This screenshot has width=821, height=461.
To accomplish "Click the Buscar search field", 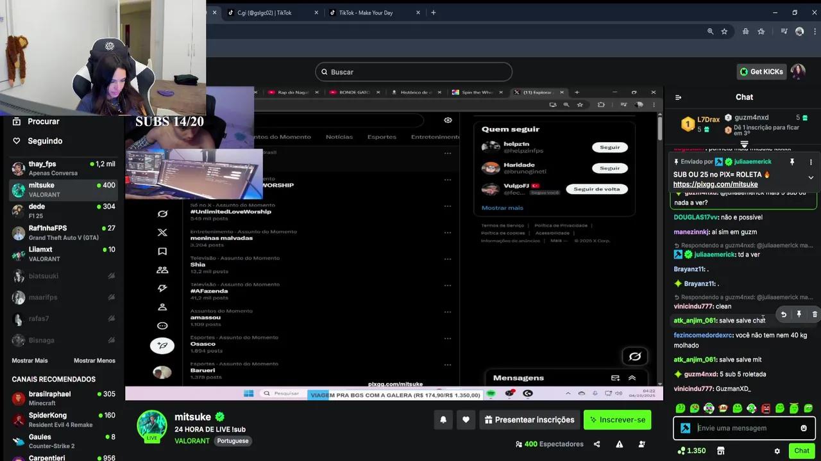I will 414,72.
